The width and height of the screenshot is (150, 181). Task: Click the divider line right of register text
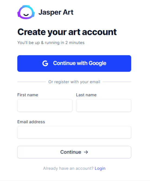click(x=117, y=82)
